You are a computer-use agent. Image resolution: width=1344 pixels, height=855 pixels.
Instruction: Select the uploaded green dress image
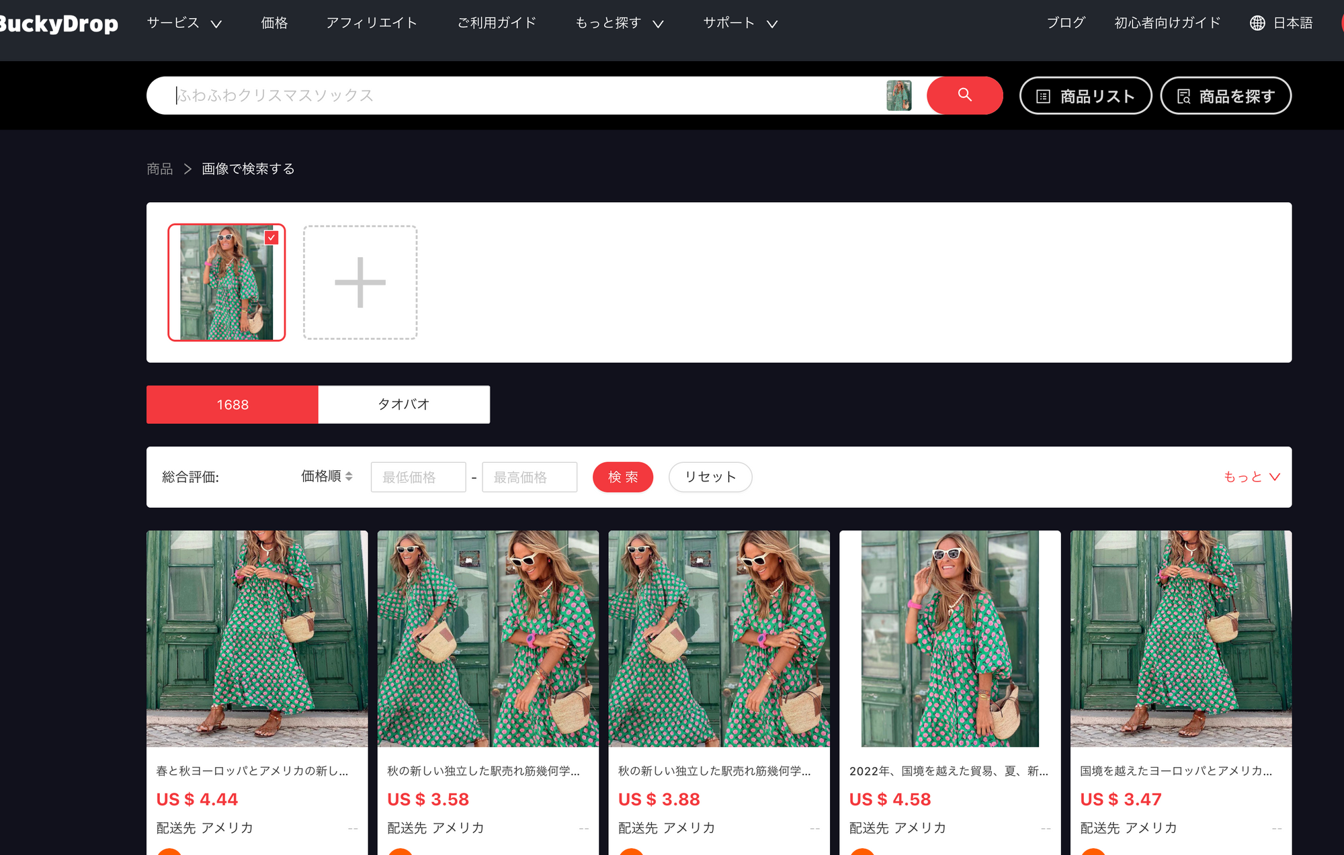point(226,282)
